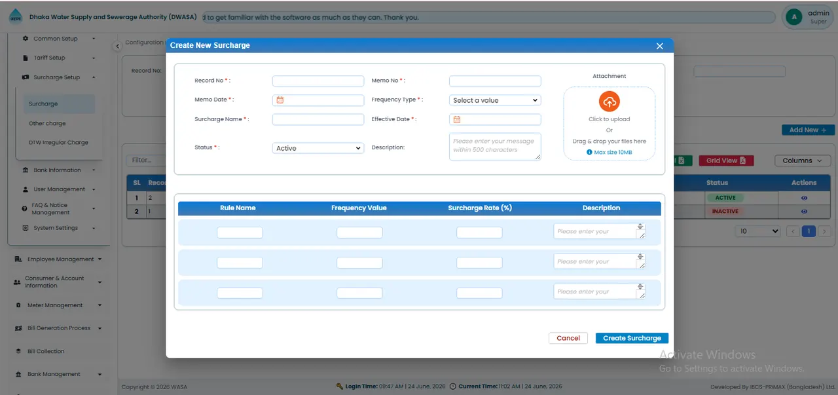
Task: Click the Tariff Setup sidebar icon
Action: point(26,58)
